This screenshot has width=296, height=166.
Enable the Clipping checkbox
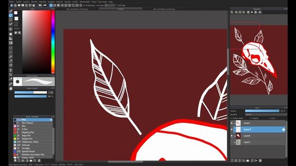point(251,118)
